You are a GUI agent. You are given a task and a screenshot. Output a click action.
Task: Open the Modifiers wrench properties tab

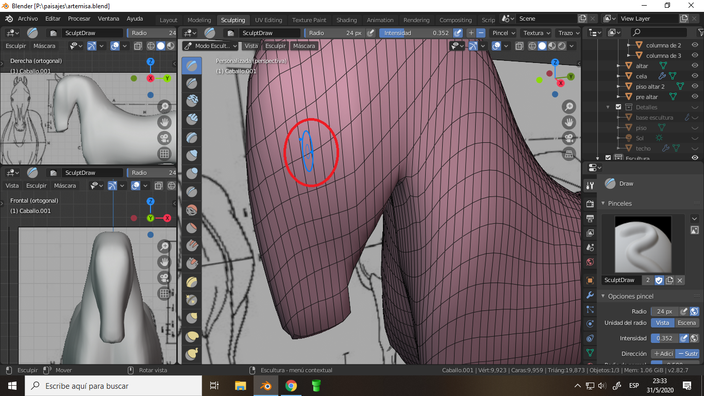(x=591, y=295)
